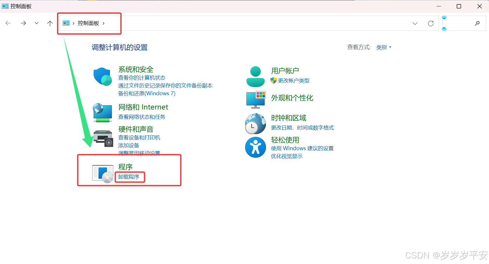The image size is (489, 264).
Task: Open the 用户帐户 category
Action: [x=285, y=71]
